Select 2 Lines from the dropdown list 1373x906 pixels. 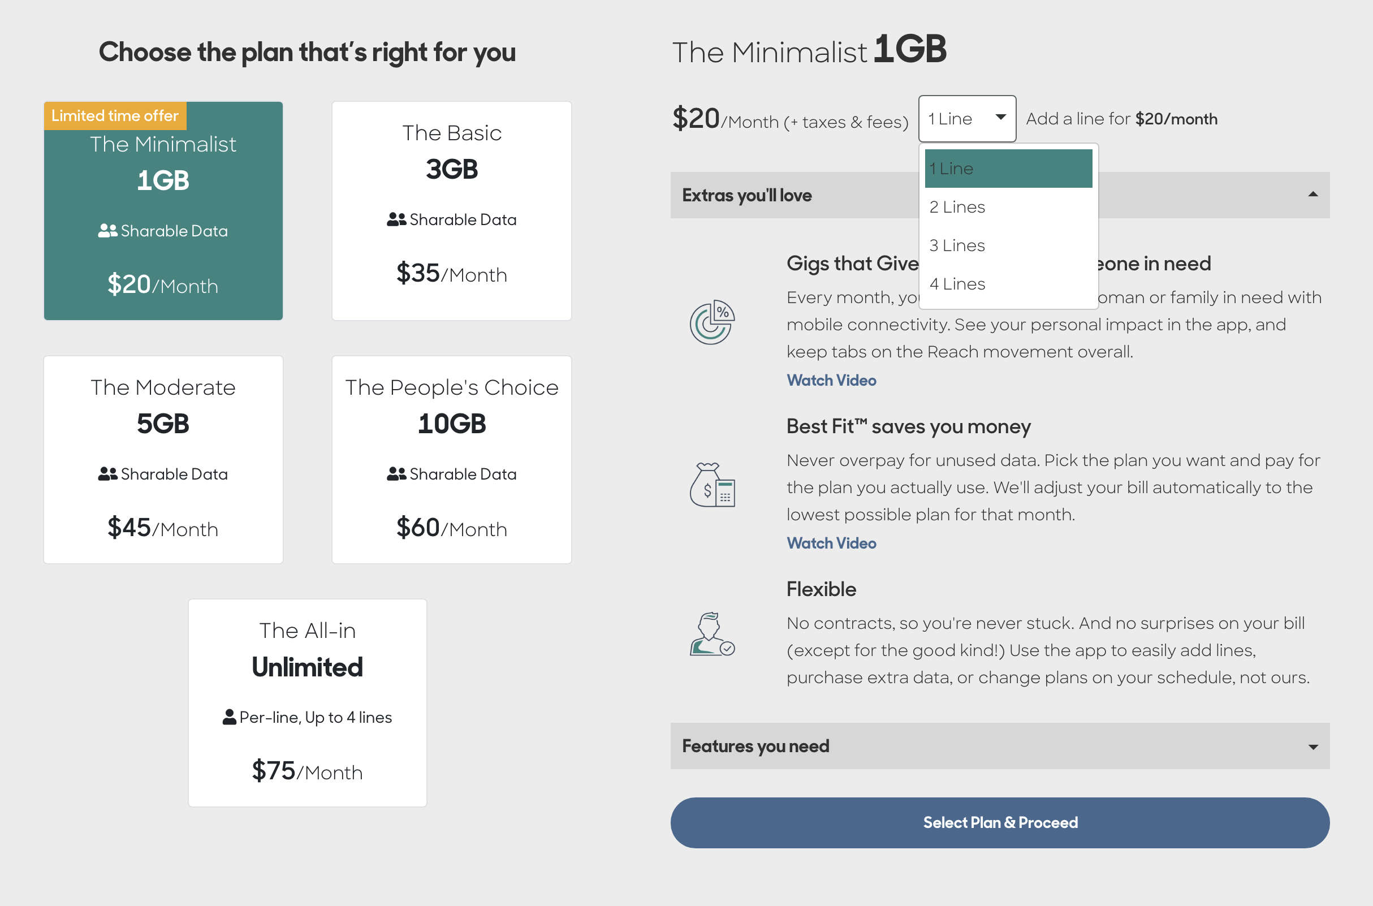(x=957, y=206)
